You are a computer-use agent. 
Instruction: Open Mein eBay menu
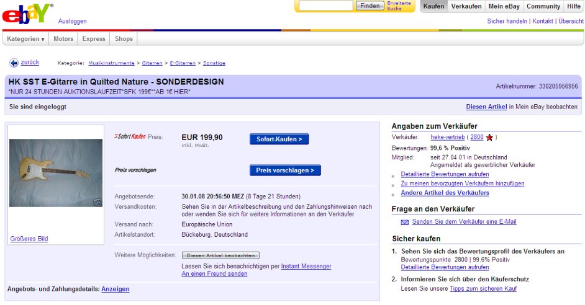click(x=504, y=6)
